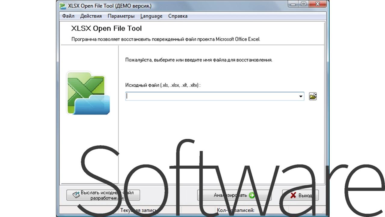Viewport: 385px width, 217px height.
Task: Click the 'Пожалуйста, выберите или введите' instruction text
Action: click(199, 60)
